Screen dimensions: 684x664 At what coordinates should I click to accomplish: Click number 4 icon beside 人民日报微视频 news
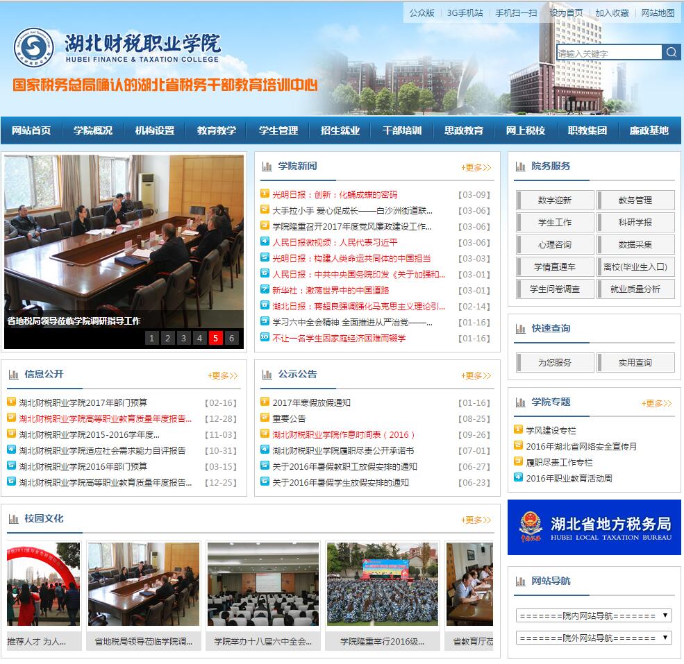coord(265,241)
